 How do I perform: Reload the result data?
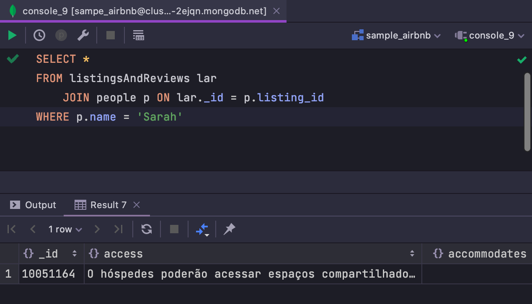point(147,229)
